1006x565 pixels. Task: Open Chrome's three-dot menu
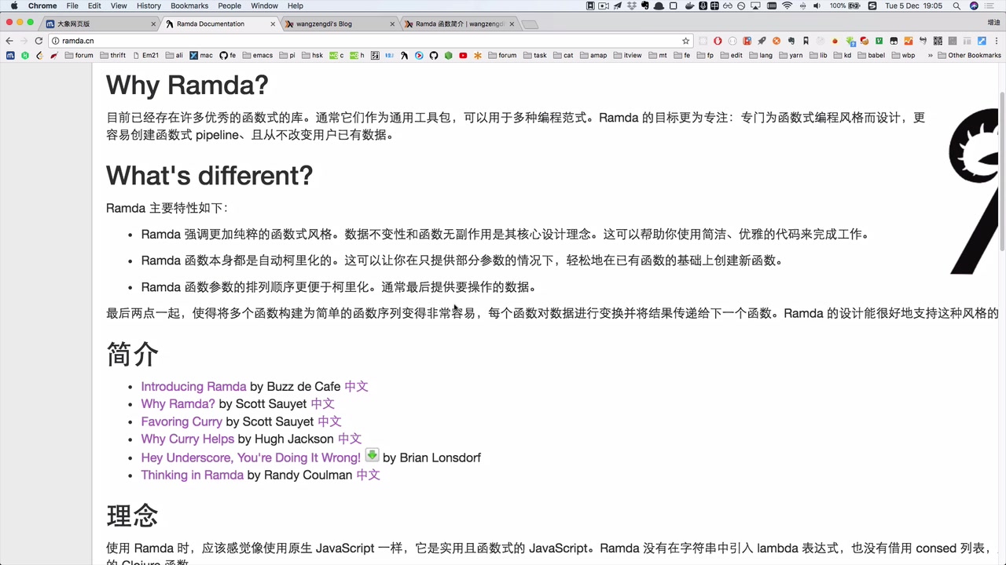point(997,41)
